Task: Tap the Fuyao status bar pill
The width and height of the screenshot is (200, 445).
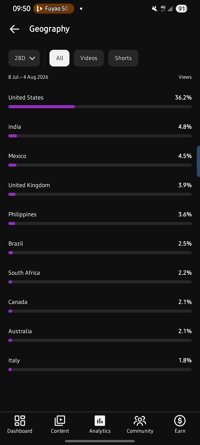Action: [54, 9]
